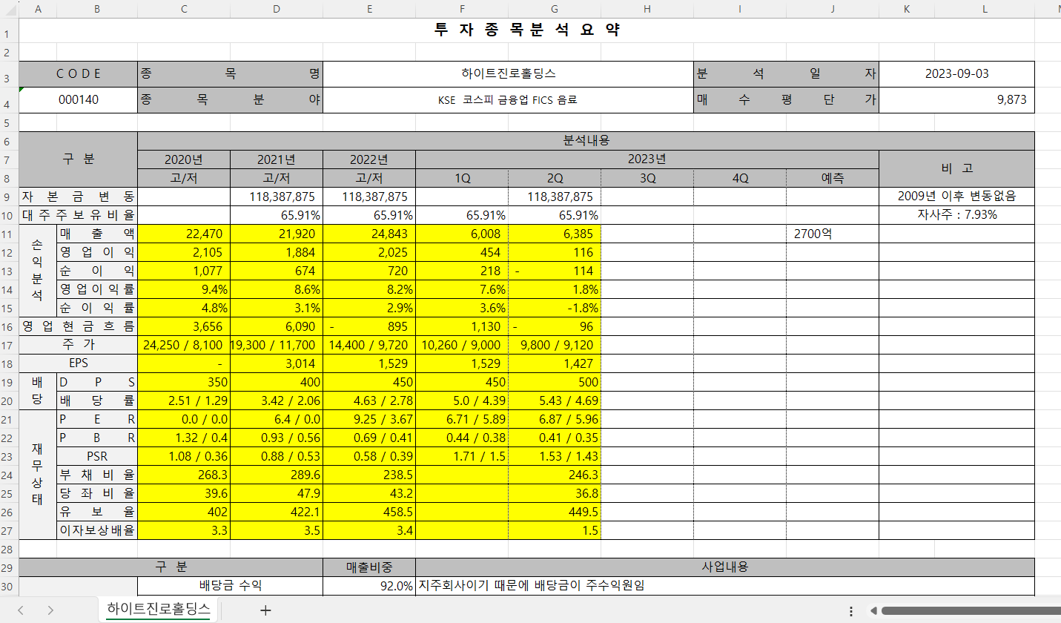Select column F header
This screenshot has height=623, width=1061.
[462, 8]
